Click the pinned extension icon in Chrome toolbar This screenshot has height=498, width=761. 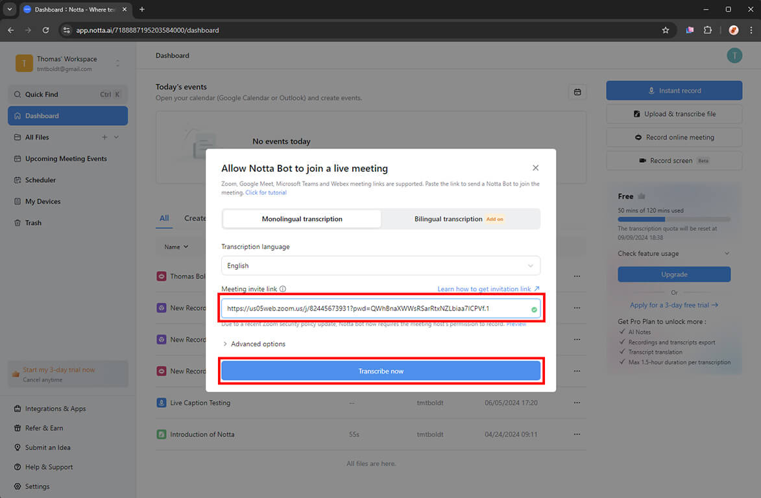click(x=690, y=30)
